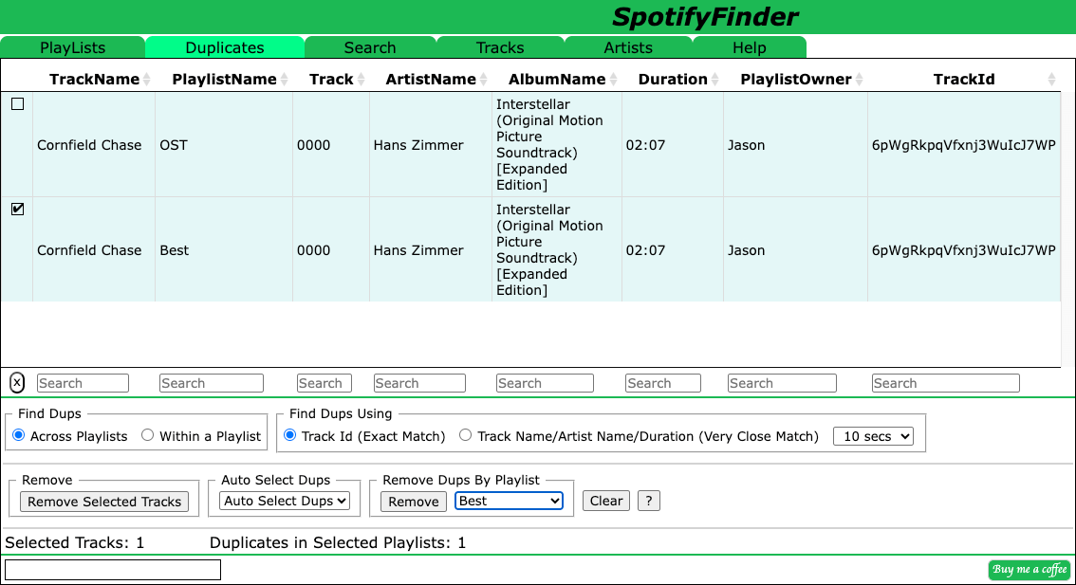Sort the PlaylistName column
This screenshot has width=1076, height=585.
[x=286, y=79]
